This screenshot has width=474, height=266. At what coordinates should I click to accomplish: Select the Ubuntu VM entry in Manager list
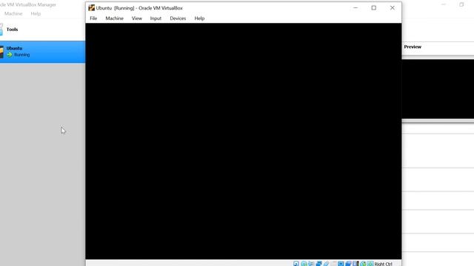point(42,52)
